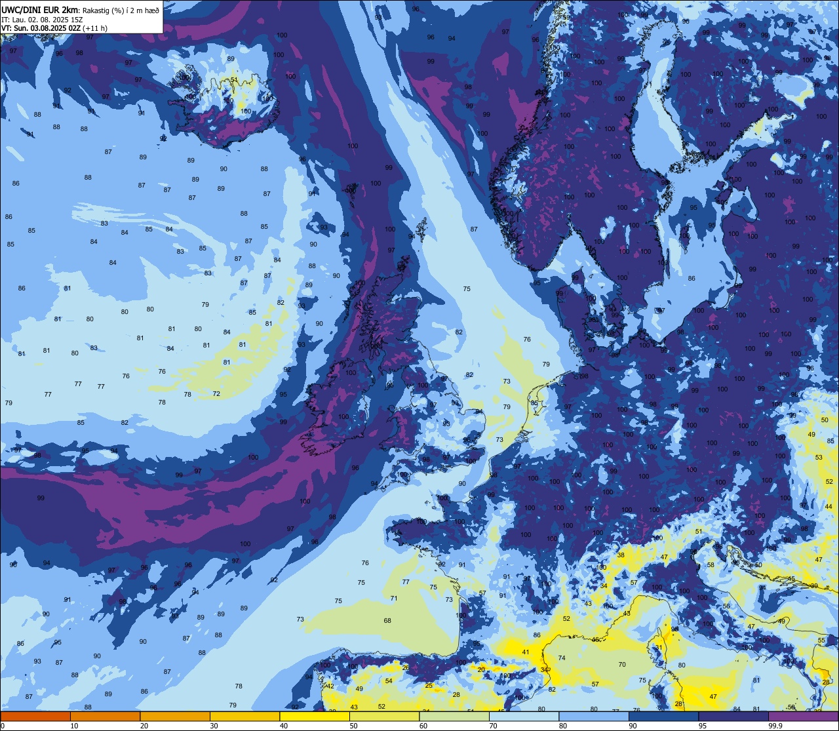Click the humidity value '42' near Spain's west coast
The height and width of the screenshot is (731, 839).
point(330,686)
